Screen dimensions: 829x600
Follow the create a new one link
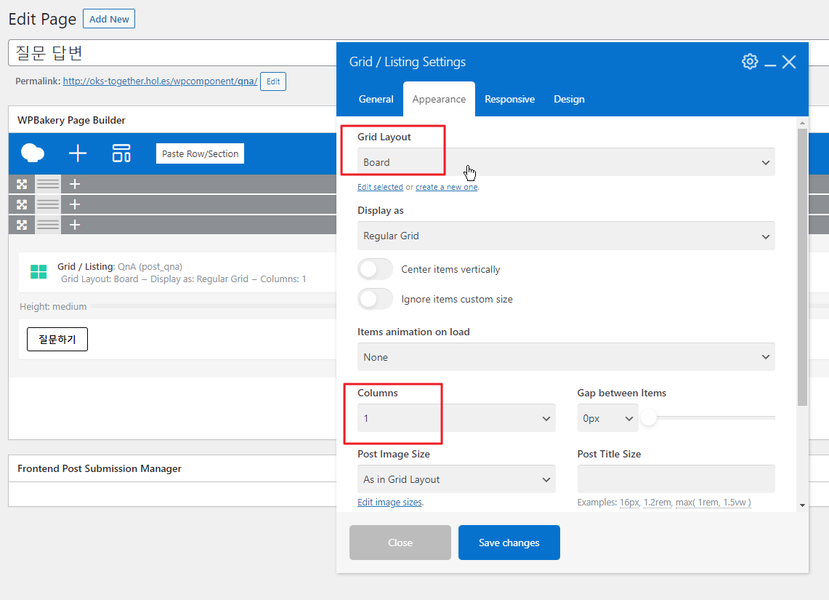coord(447,187)
